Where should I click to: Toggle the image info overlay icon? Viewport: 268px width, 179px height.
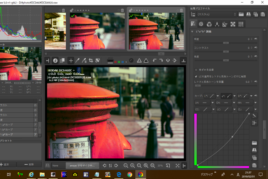(x=55, y=60)
